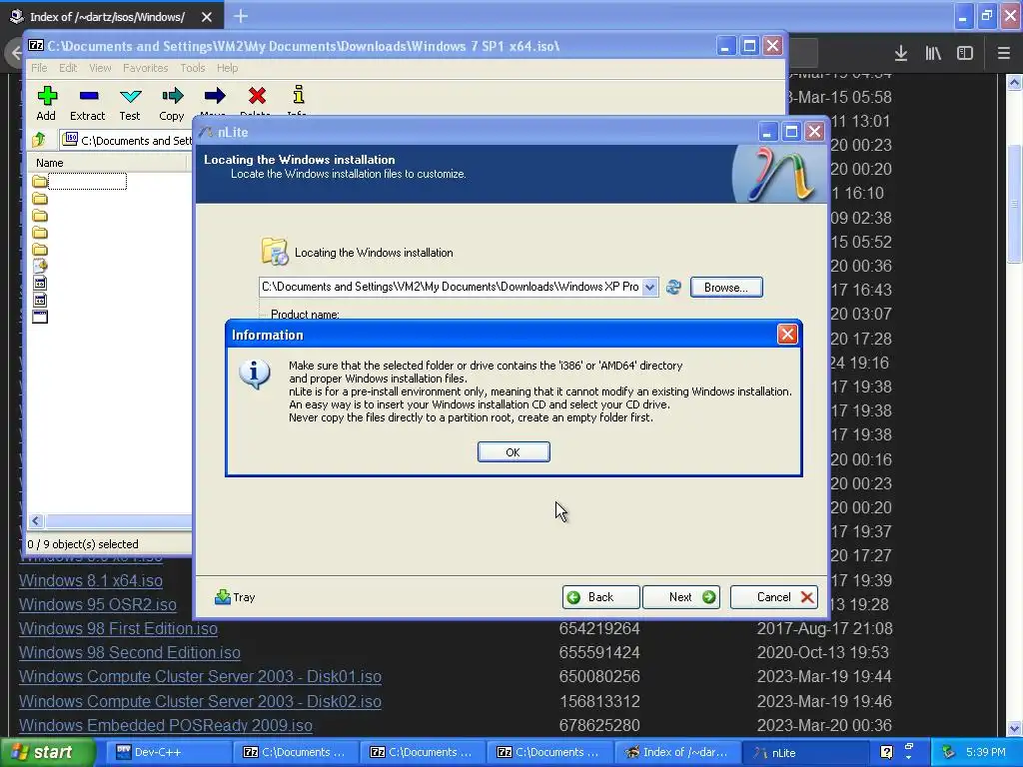Image resolution: width=1023 pixels, height=767 pixels.
Task: Click the Name column header in 7-Zip
Action: tap(108, 163)
